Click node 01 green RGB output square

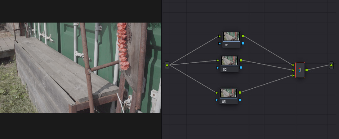click(x=243, y=36)
